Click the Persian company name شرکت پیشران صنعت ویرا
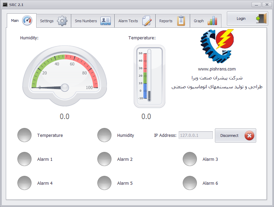The height and width of the screenshot is (207, 274). coord(217,78)
